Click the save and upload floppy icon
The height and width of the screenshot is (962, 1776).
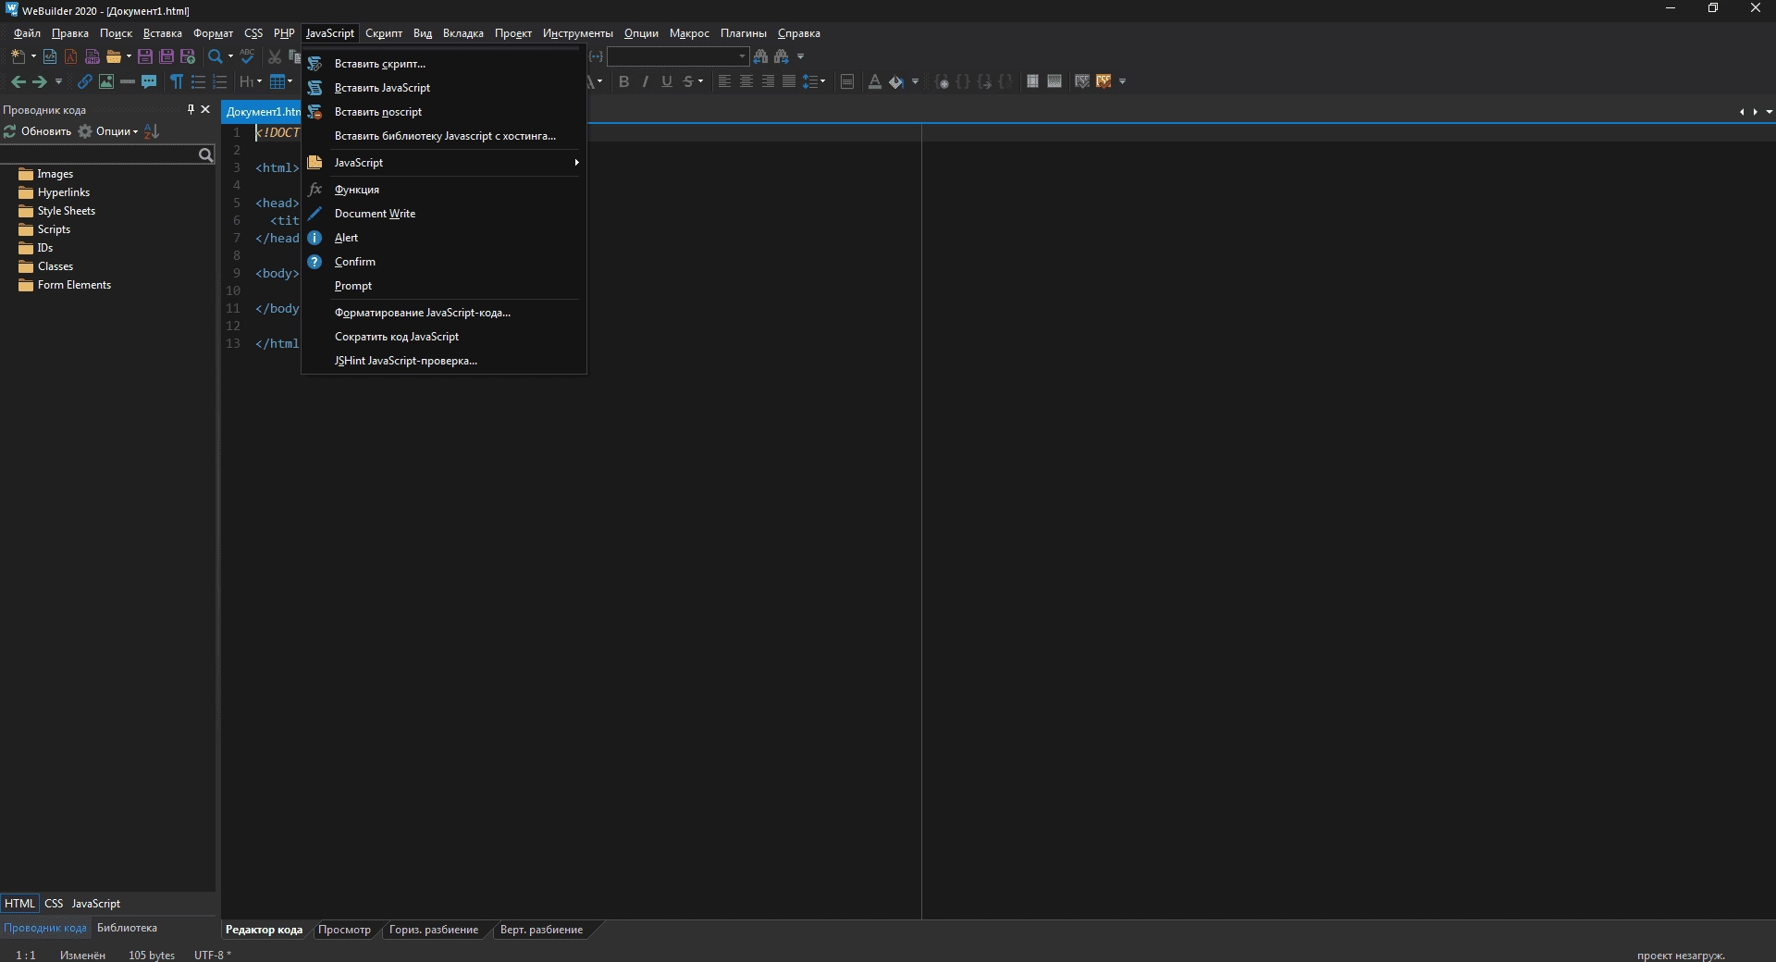pyautogui.click(x=188, y=56)
